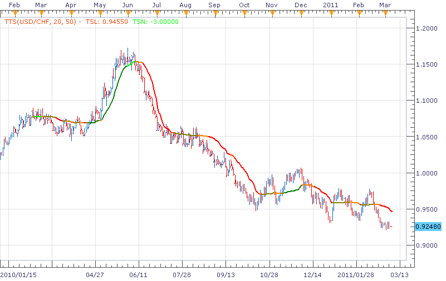Click the 12/14 date label

312,275
